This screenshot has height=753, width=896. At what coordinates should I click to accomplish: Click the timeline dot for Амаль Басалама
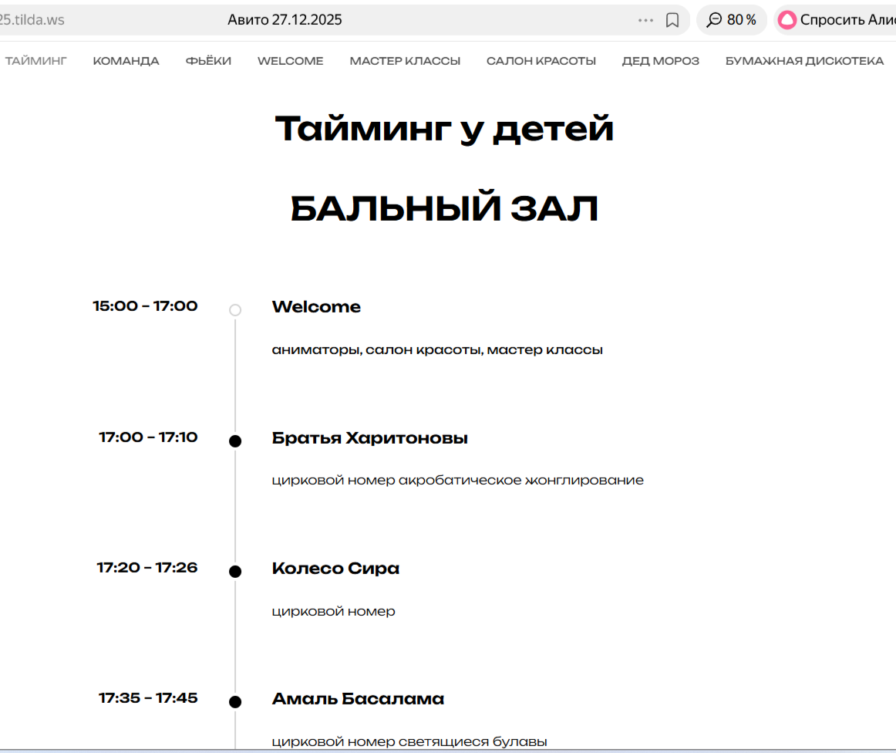click(235, 701)
